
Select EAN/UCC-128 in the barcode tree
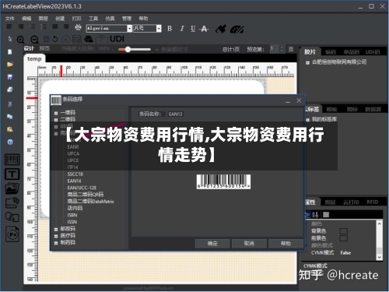tap(82, 188)
